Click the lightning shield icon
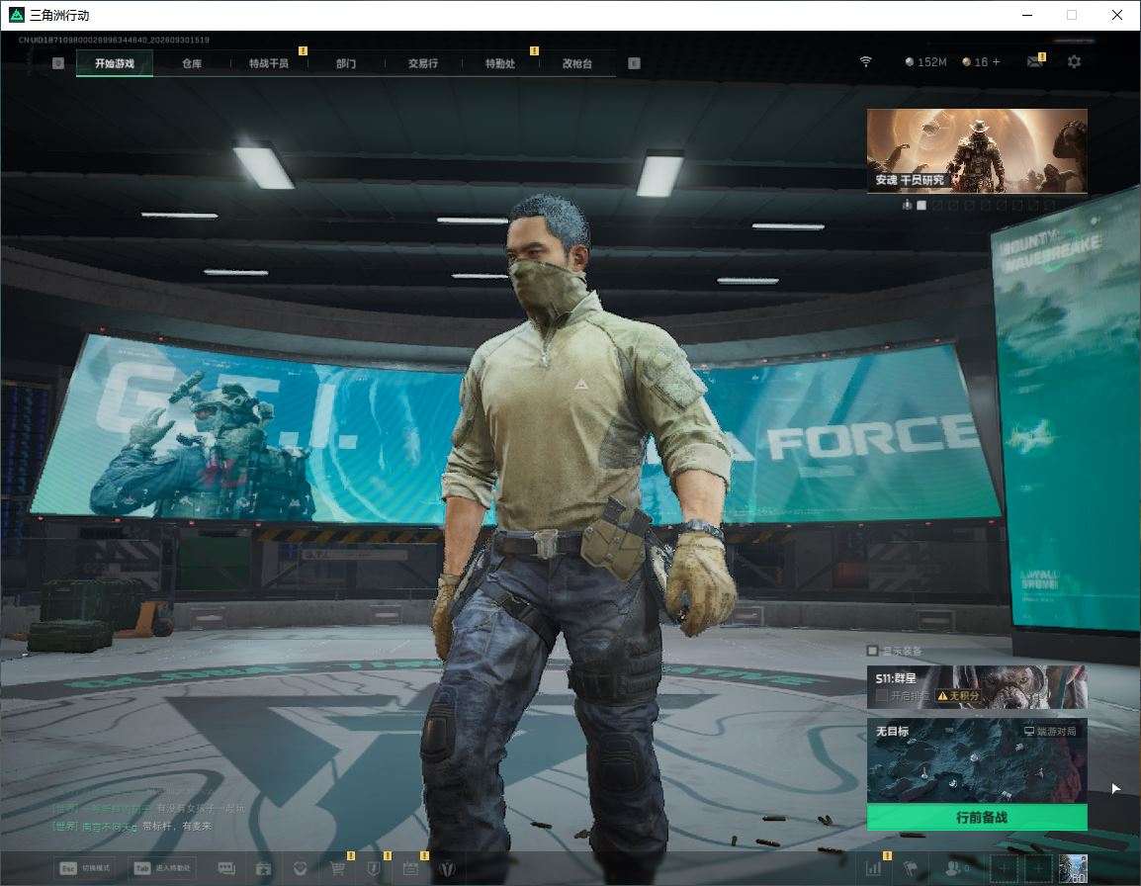Viewport: 1141px width, 886px height. point(374,868)
